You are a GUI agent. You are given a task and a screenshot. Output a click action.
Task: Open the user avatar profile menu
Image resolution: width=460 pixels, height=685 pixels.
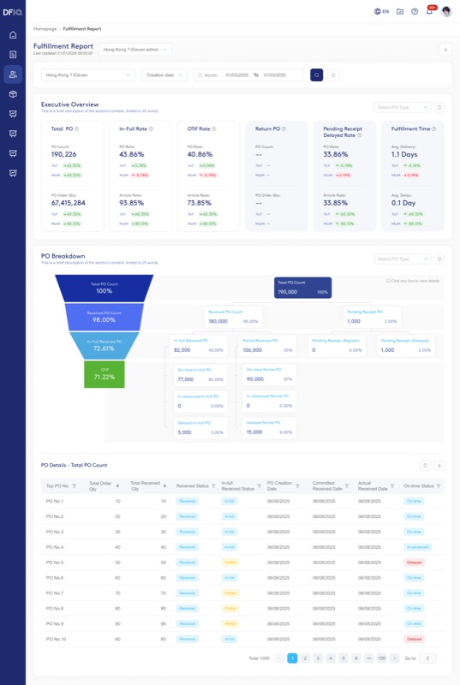click(x=446, y=11)
